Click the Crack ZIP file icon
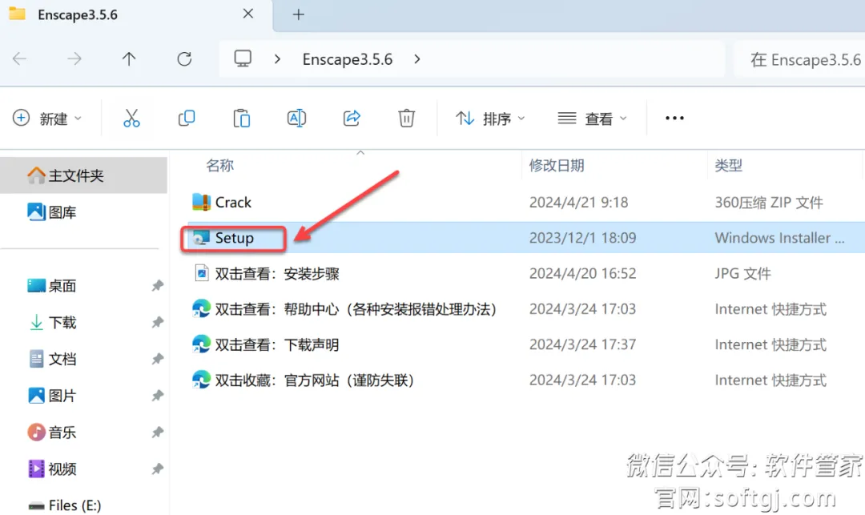The width and height of the screenshot is (865, 515). coord(201,202)
